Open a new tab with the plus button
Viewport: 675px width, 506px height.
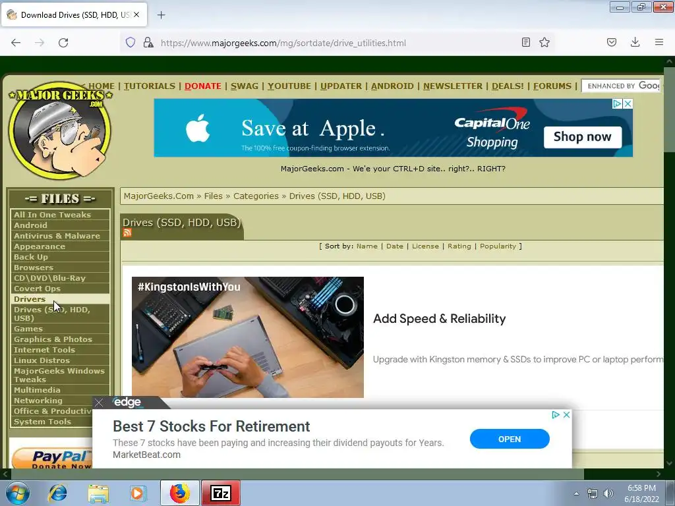pyautogui.click(x=161, y=15)
